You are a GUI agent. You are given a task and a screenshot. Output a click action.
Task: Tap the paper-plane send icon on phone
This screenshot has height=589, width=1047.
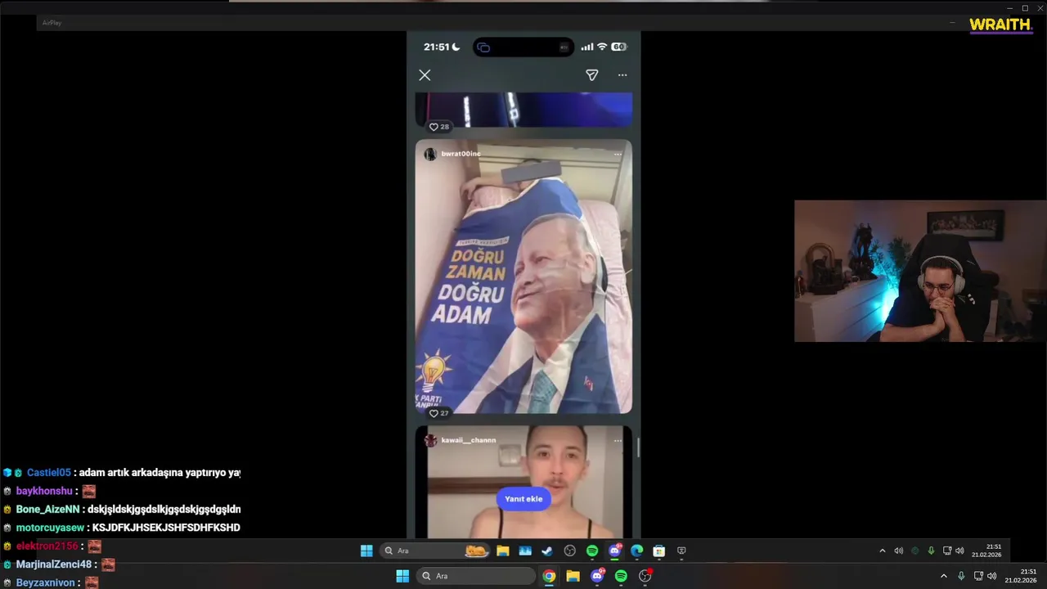(x=592, y=75)
